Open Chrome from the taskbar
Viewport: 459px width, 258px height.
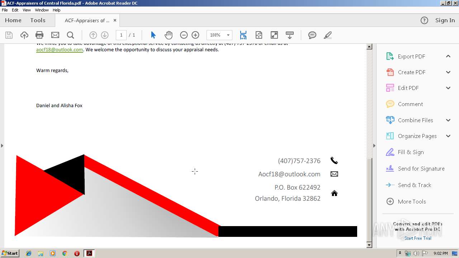65,253
